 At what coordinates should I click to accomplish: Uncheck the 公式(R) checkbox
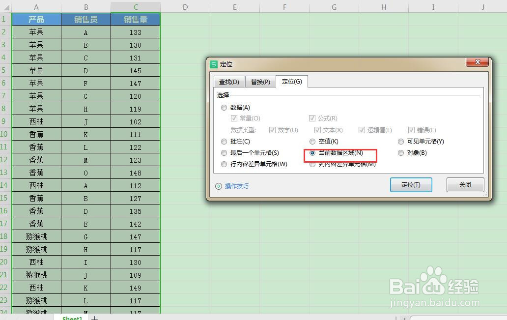(x=312, y=118)
